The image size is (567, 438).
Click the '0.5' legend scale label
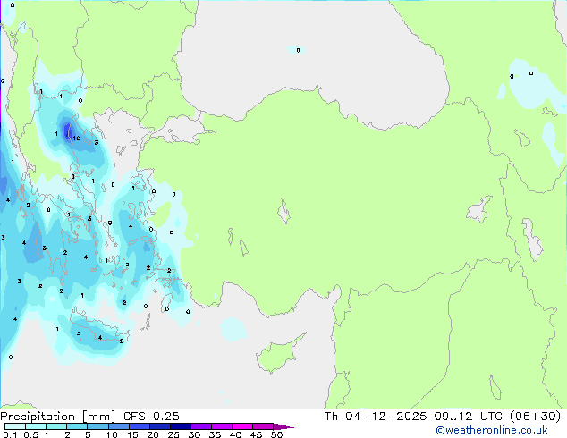click(31, 434)
